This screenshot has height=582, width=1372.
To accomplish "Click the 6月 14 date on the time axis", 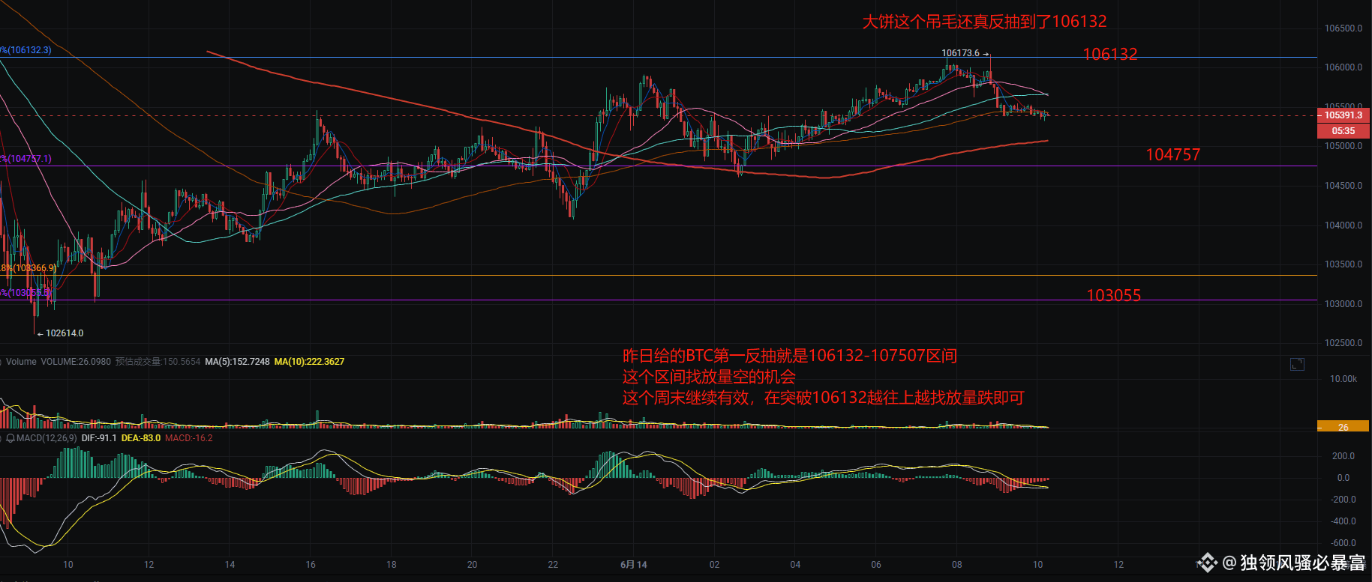I will pos(634,565).
